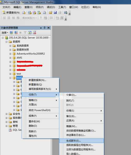Choose Detach (分离) in Tasks submenu
Image resolution: width=131 pixels, height=155 pixels.
click(x=82, y=95)
